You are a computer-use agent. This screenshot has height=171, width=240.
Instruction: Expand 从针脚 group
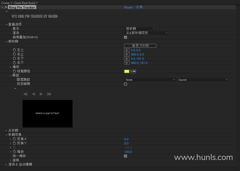pyautogui.click(x=6, y=130)
